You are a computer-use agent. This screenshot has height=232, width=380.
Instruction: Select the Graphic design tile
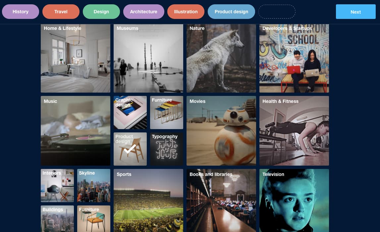130,113
